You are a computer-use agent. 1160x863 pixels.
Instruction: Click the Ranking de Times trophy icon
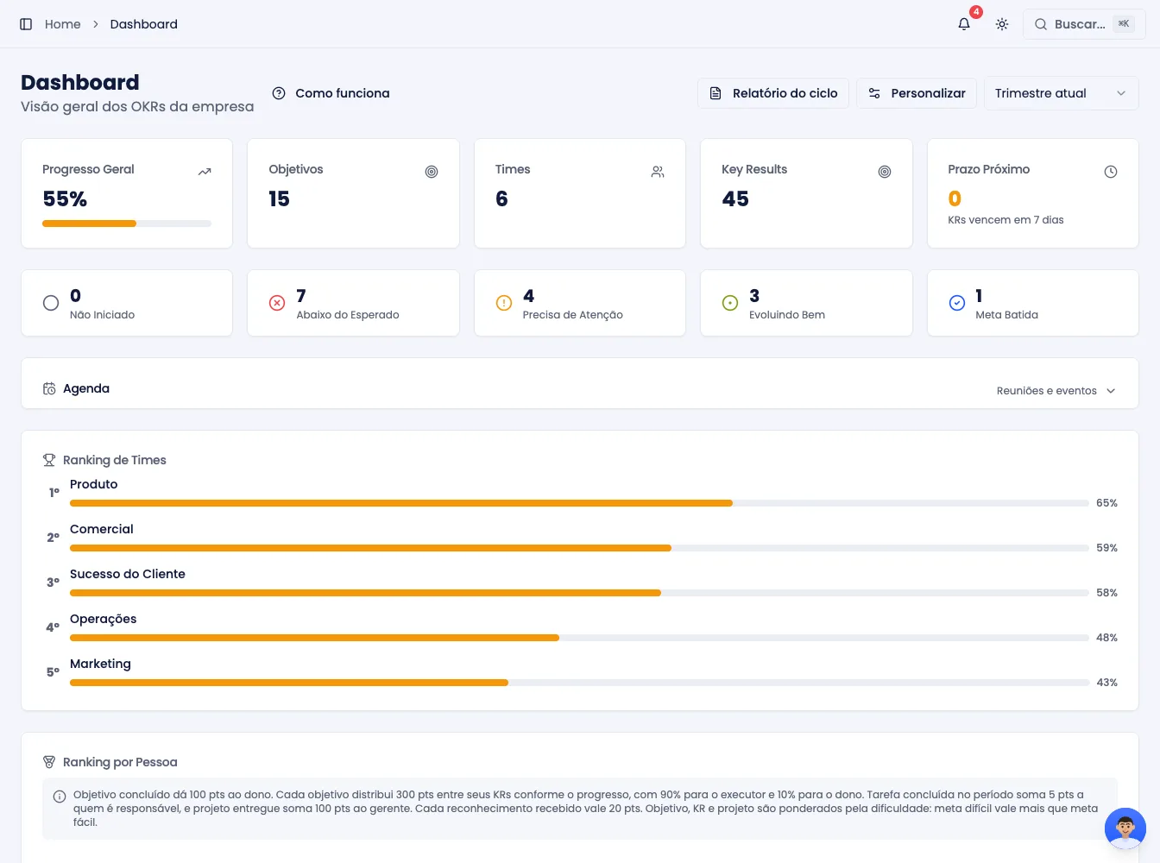pyautogui.click(x=49, y=460)
